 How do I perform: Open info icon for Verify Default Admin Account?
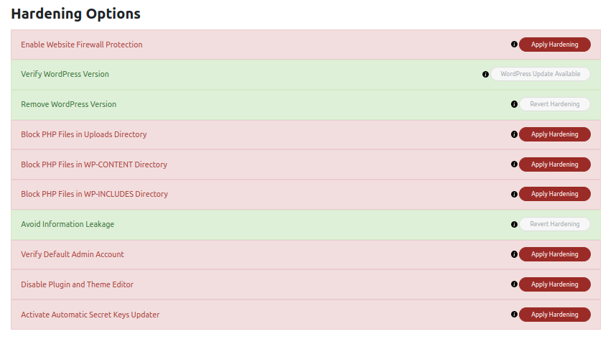click(x=514, y=254)
